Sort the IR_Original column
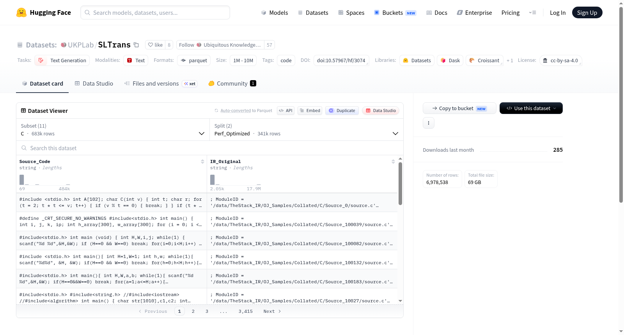This screenshot has height=335, width=624. click(393, 161)
